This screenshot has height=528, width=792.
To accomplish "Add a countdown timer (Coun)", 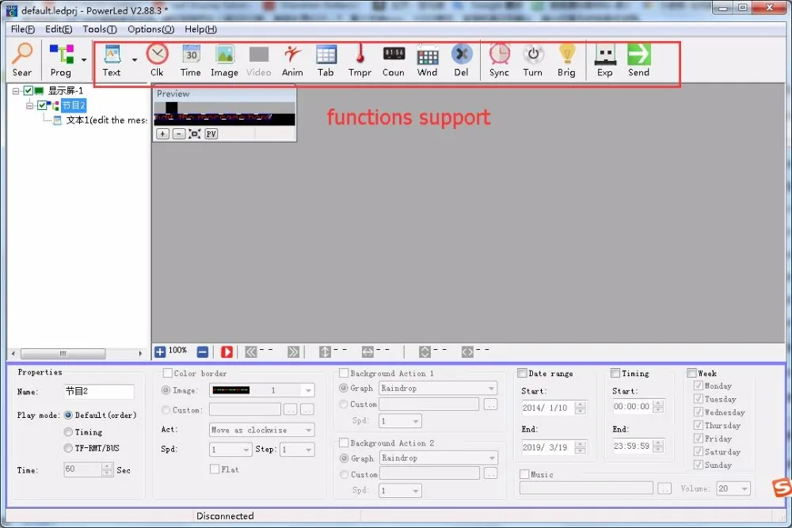I will tap(394, 59).
